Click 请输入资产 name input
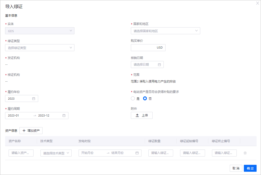Screen dimensions: 261x175 click(21, 153)
